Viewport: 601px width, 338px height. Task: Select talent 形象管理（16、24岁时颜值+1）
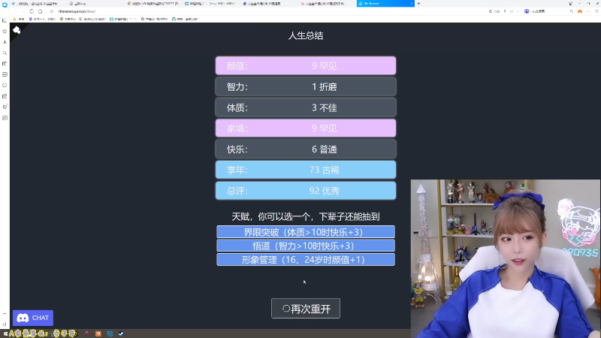pyautogui.click(x=306, y=259)
